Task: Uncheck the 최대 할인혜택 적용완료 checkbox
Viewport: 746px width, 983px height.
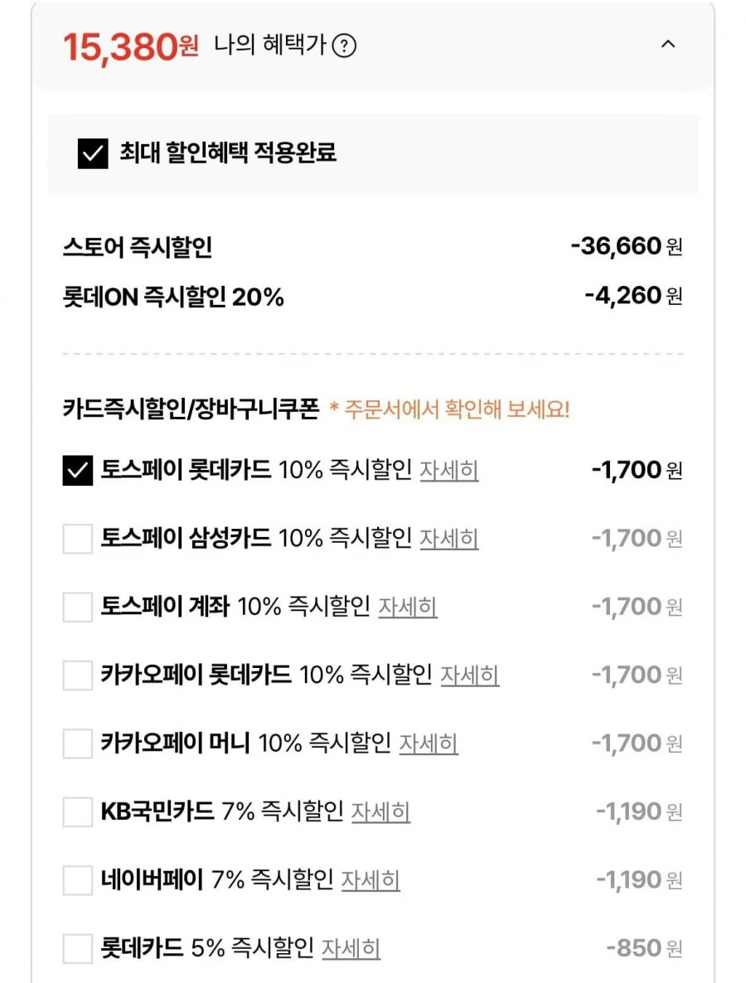Action: coord(93,153)
